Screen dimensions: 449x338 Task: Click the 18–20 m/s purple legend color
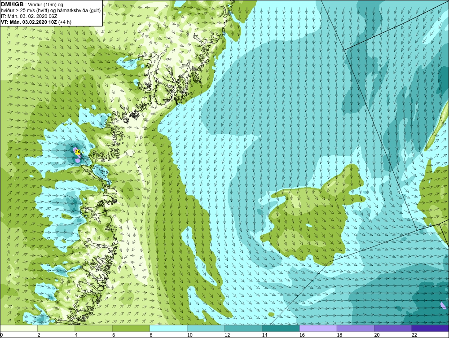(355, 328)
